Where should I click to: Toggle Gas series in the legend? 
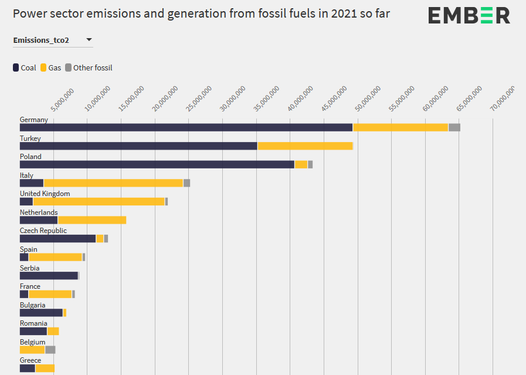50,67
